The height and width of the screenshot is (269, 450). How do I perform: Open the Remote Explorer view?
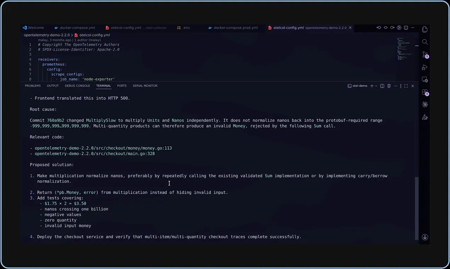tap(425, 80)
